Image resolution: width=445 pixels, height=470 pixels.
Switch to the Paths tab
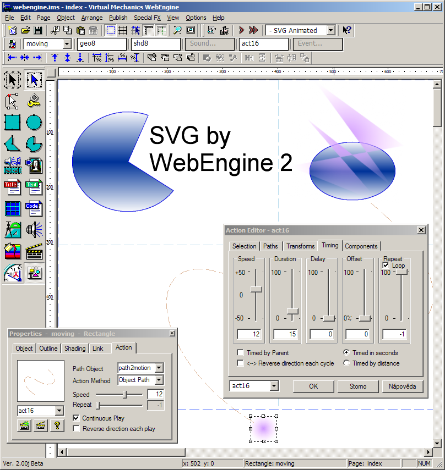[270, 246]
